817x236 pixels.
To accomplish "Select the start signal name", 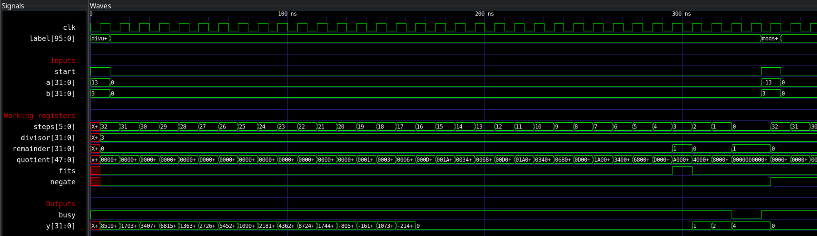I will tap(65, 71).
